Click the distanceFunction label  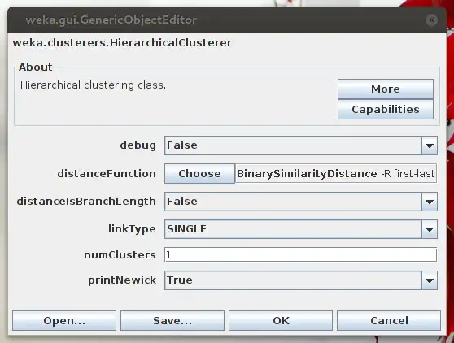point(107,173)
